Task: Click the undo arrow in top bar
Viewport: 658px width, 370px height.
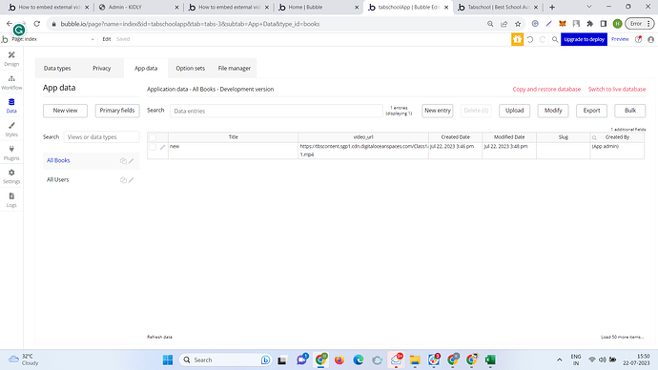Action: click(530, 39)
